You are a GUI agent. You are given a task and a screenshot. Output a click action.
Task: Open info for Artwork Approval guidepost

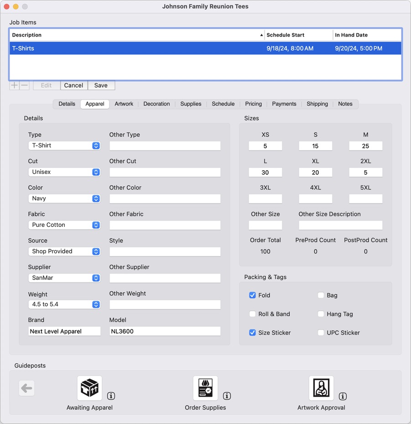pyautogui.click(x=343, y=396)
